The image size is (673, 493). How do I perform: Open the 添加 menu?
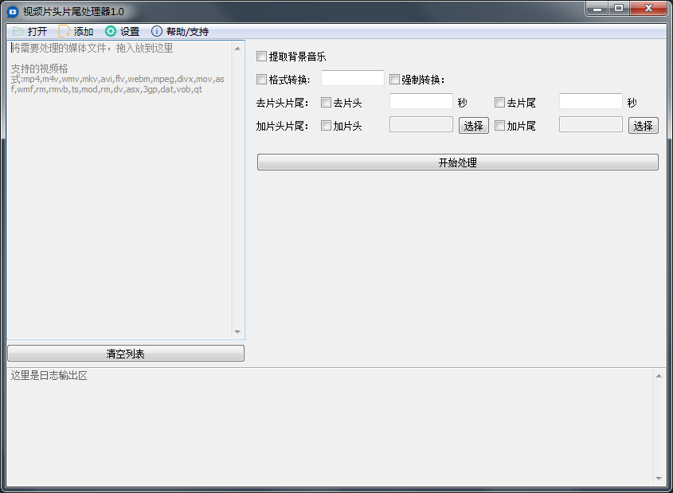[84, 31]
